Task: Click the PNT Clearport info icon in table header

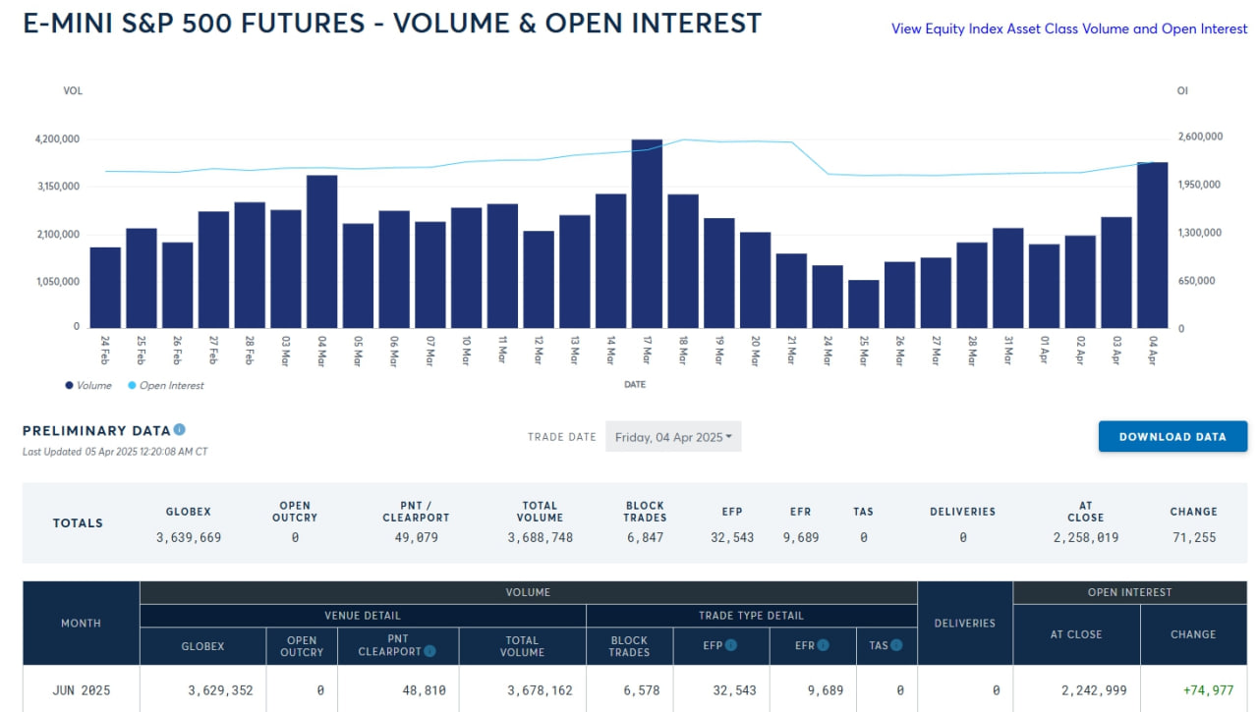Action: click(x=429, y=651)
